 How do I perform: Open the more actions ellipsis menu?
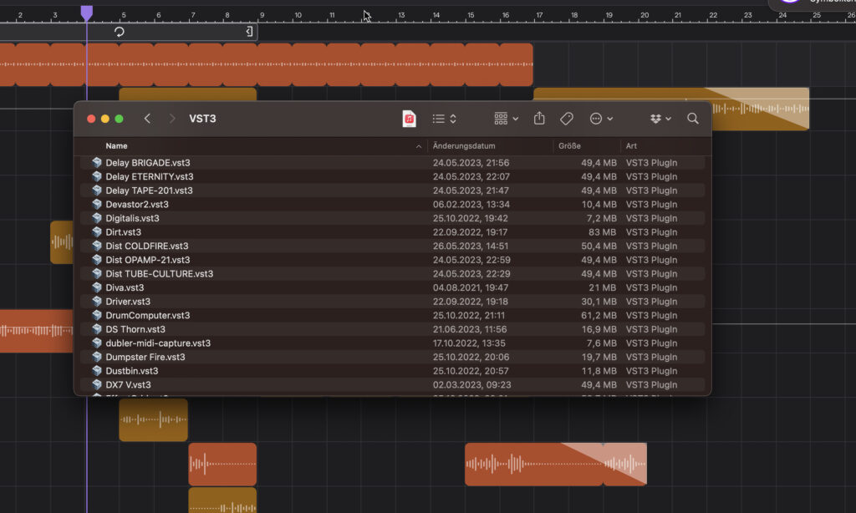tap(601, 119)
